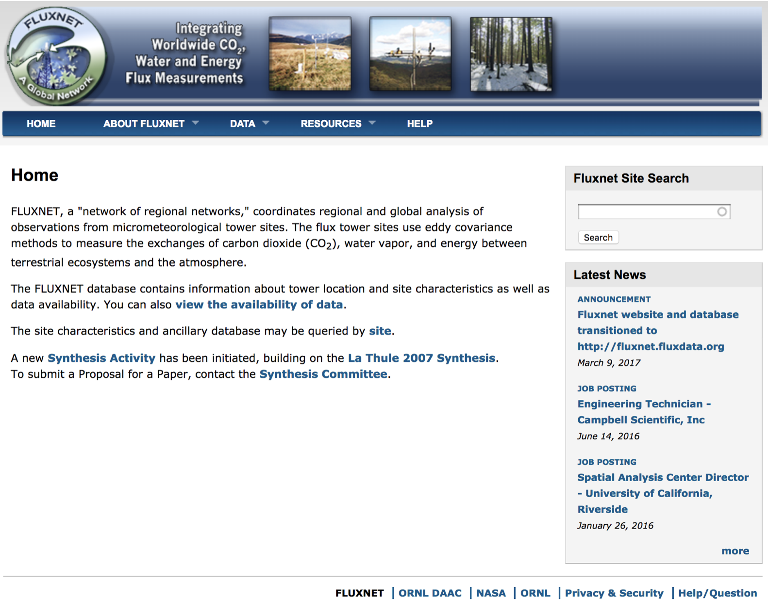Open the ORNL DAAC footer link

[x=430, y=593]
